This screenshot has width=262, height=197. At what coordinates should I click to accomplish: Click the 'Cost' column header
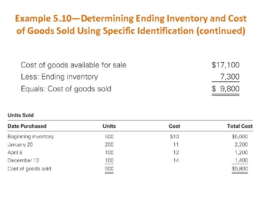[x=174, y=126]
